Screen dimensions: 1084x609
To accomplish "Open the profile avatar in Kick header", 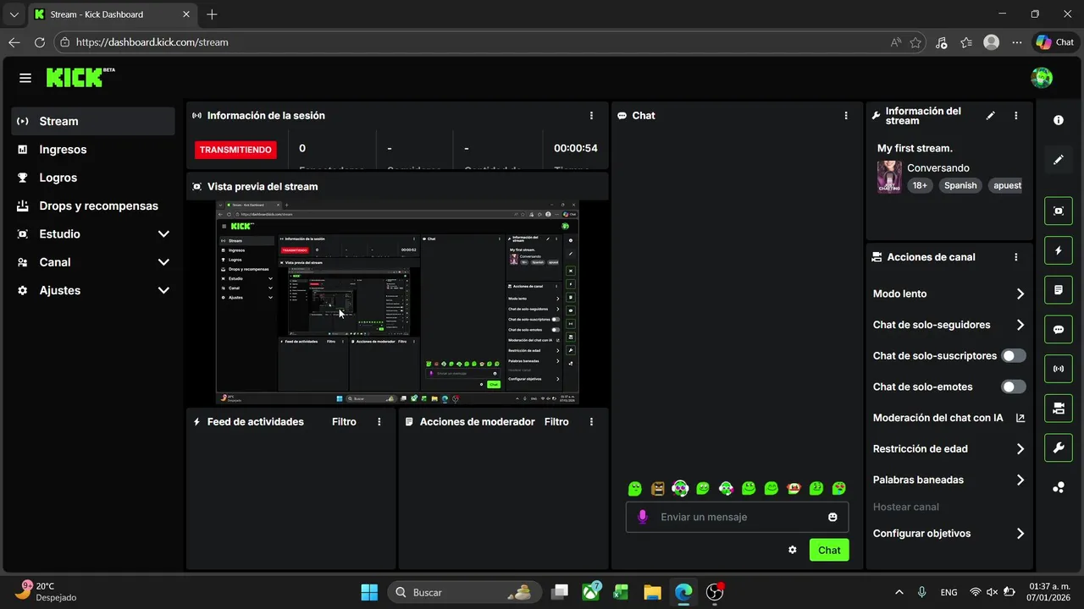I will (x=1042, y=78).
